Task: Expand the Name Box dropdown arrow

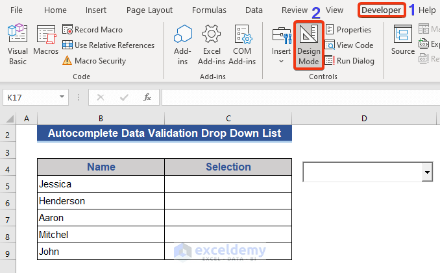Action: coord(62,97)
